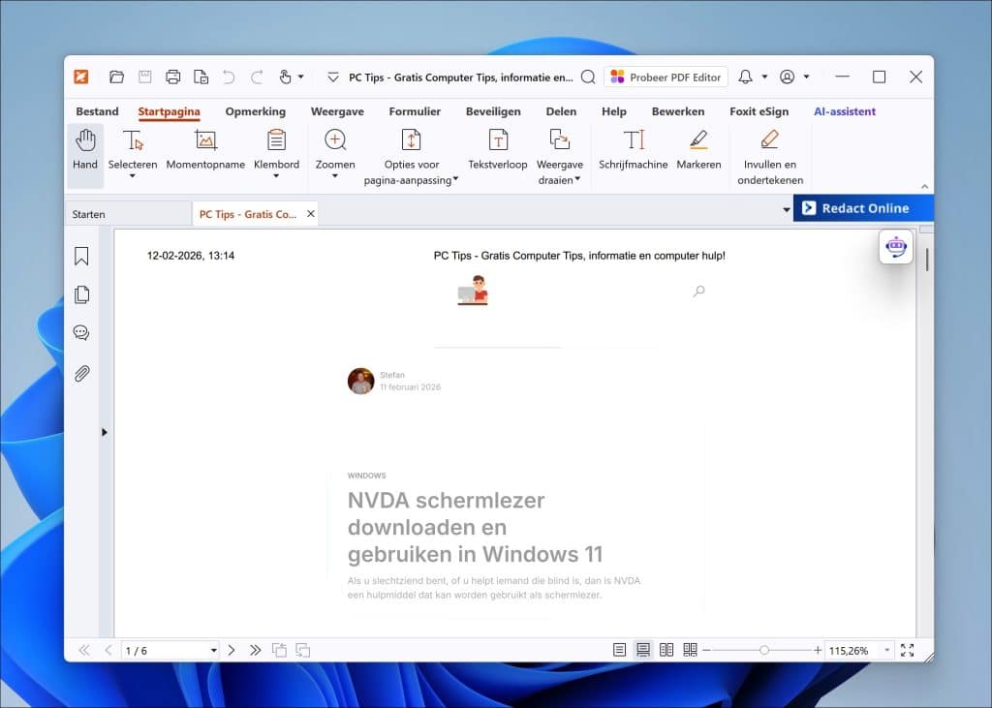992x708 pixels.
Task: Toggle single page view mode
Action: 618,650
